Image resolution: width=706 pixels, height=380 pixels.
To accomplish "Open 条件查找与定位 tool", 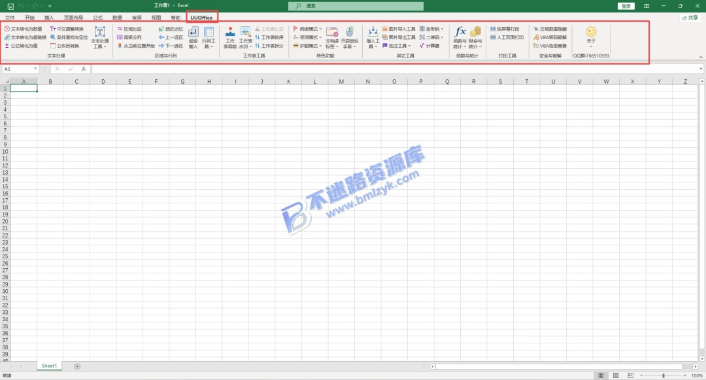I will (69, 37).
